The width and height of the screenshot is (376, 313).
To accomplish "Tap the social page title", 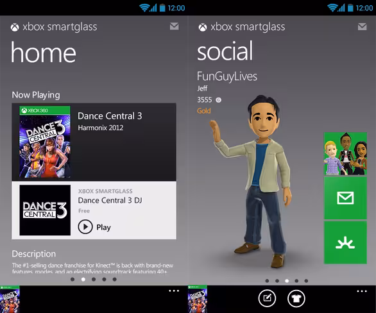I will pyautogui.click(x=225, y=51).
